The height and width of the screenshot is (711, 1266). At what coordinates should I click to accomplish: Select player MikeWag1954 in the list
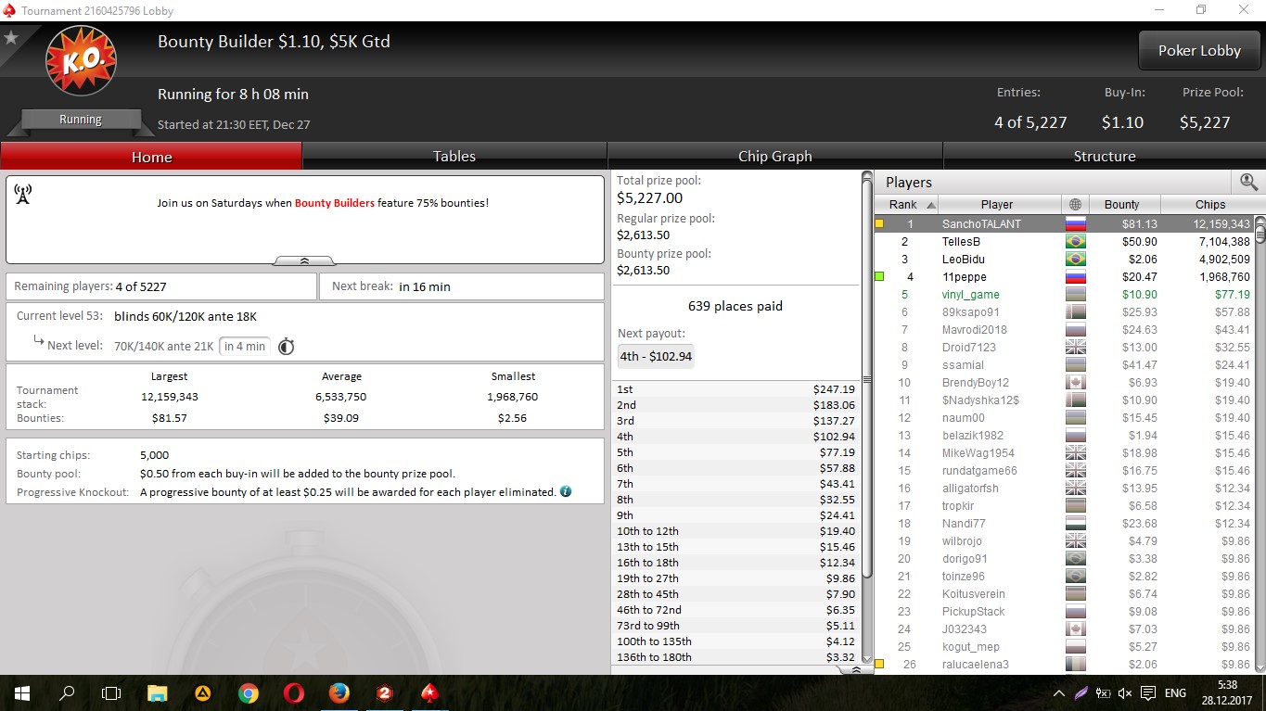click(1065, 452)
